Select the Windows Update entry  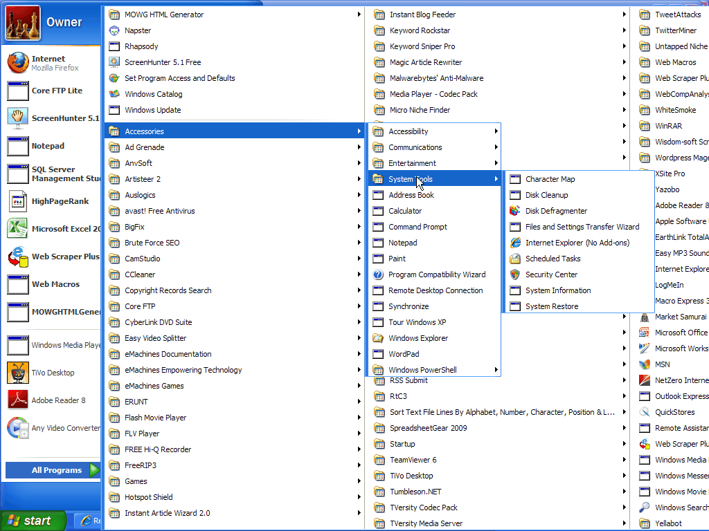[235, 110]
